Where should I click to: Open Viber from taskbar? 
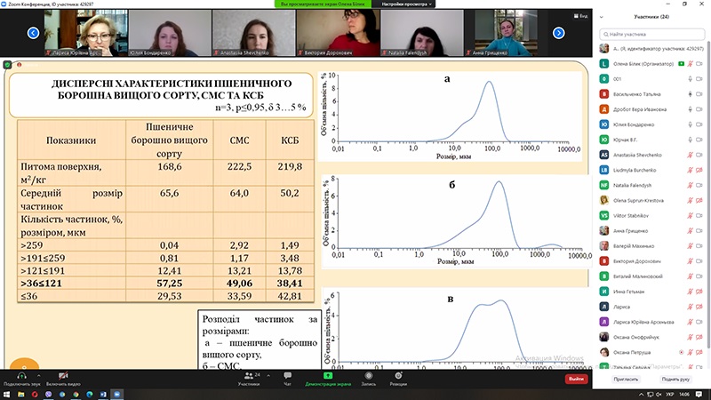49,395
